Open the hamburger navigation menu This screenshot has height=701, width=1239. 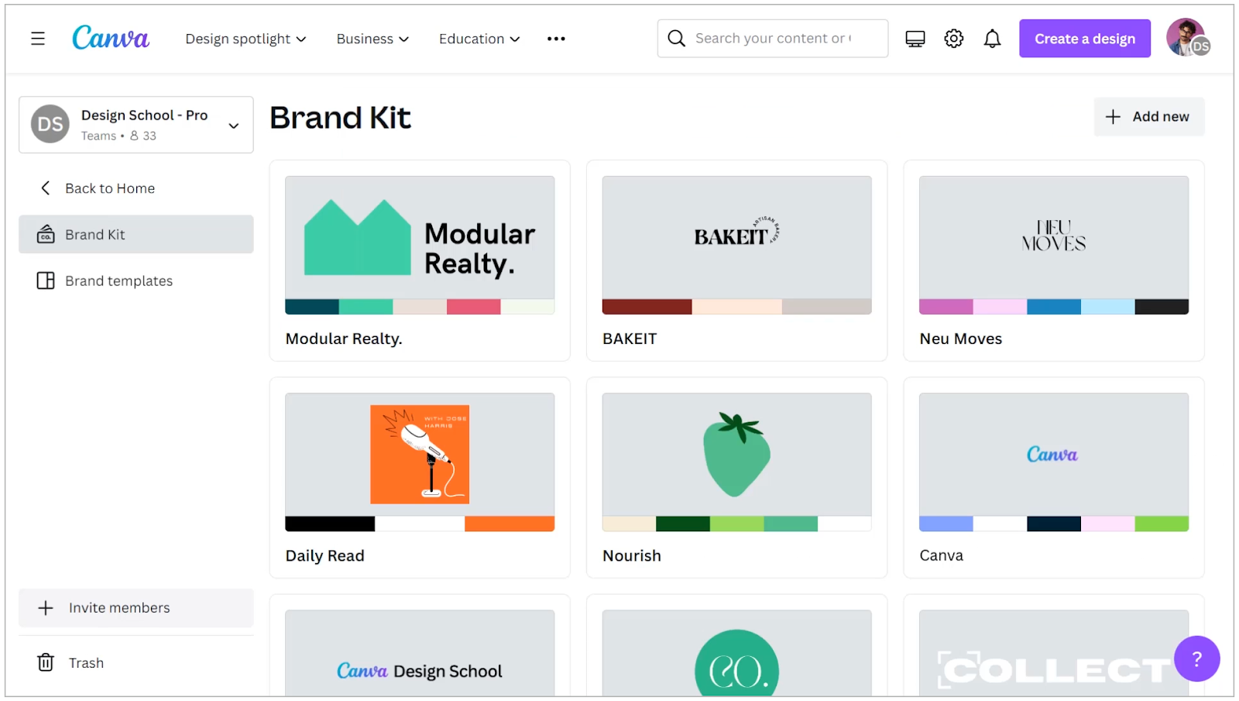[x=37, y=38]
